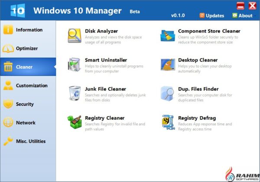
Task: Open the Component Store Cleaner broom icon
Action: (168, 36)
